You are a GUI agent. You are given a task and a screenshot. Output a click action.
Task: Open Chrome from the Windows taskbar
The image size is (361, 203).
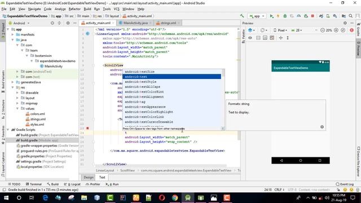point(175,198)
